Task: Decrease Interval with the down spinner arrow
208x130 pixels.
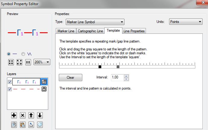Action: point(126,79)
